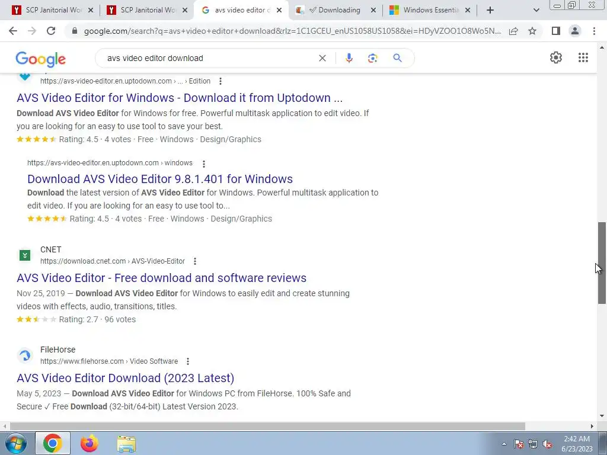This screenshot has height=455, width=607.
Task: Click the muted volume tray icon
Action: tap(547, 444)
